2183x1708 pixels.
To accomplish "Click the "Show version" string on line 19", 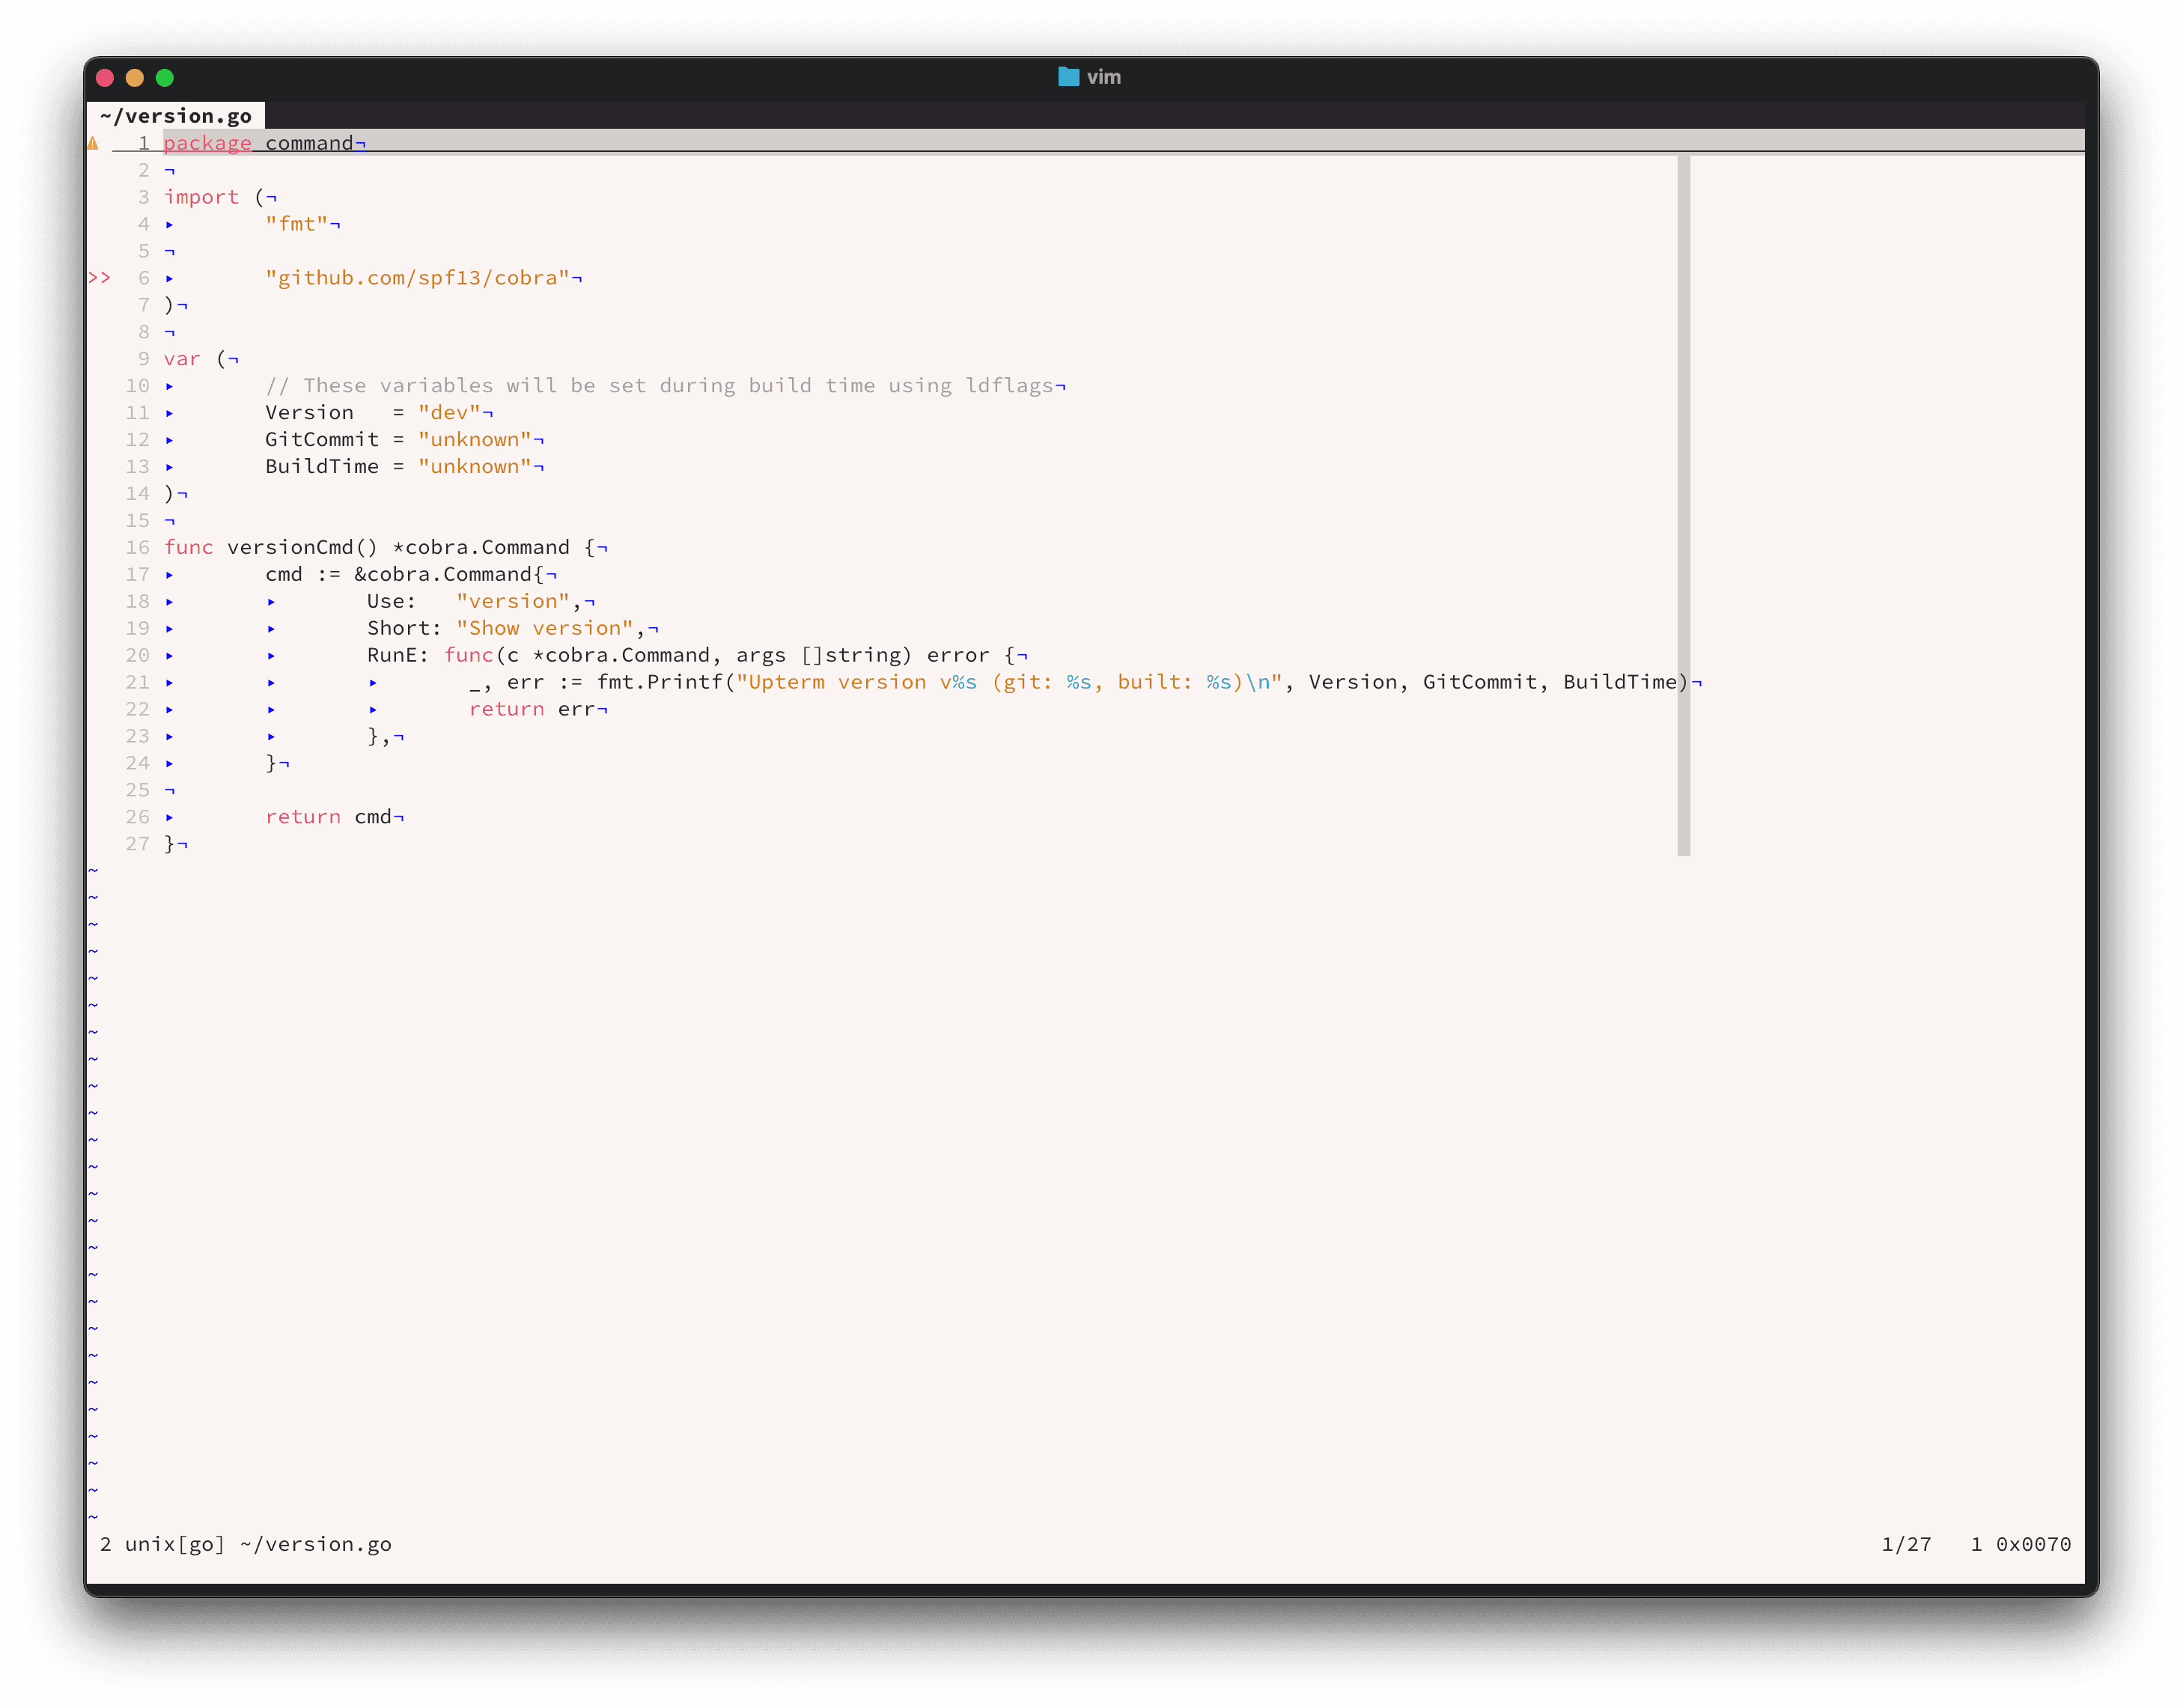I will pos(545,628).
